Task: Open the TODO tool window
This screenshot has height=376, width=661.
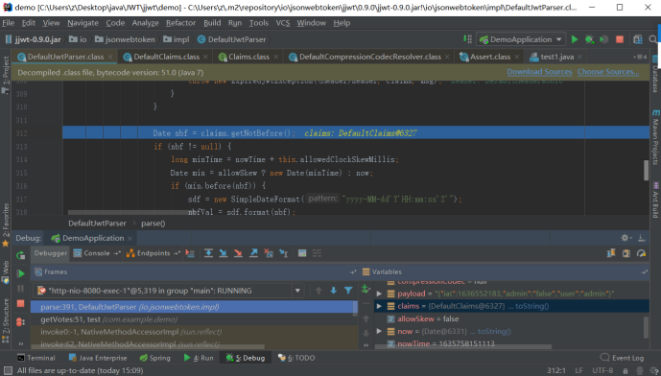Action: tap(296, 358)
